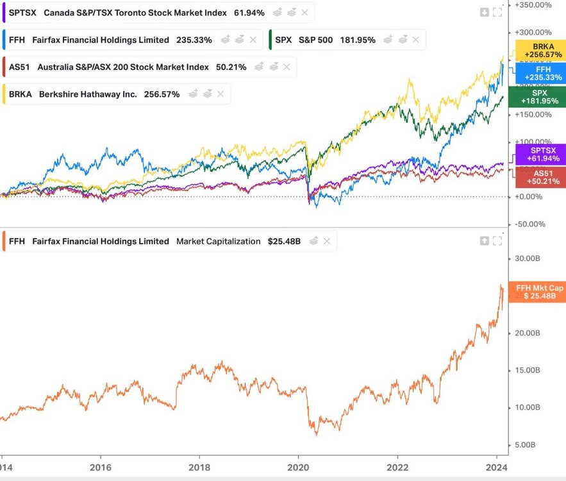Move the performance pane down with arrow icon
Screen dimensions: 566x481
click(x=485, y=12)
